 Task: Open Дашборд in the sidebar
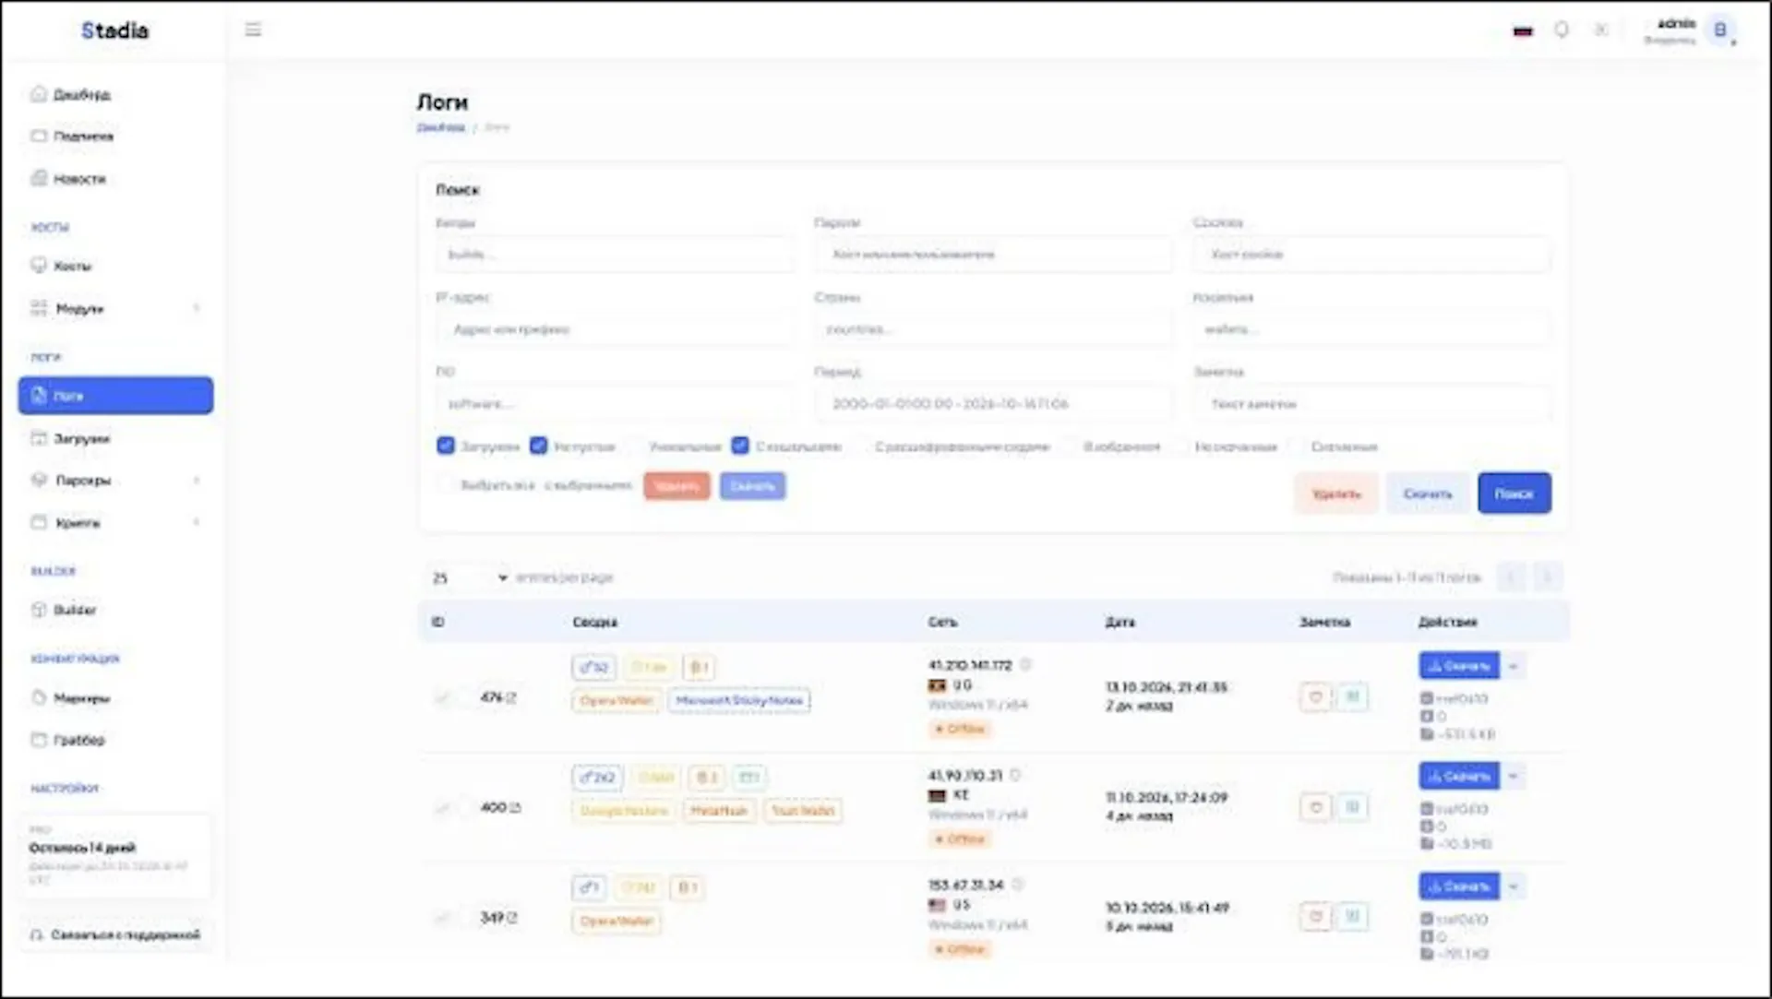click(81, 94)
